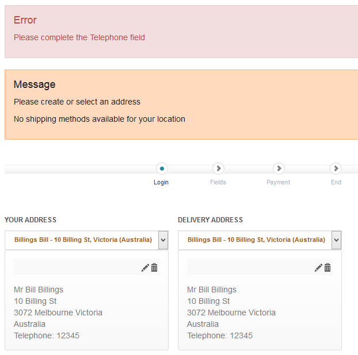The image size is (358, 355).
Task: Click the Login step circle icon
Action: click(x=162, y=169)
